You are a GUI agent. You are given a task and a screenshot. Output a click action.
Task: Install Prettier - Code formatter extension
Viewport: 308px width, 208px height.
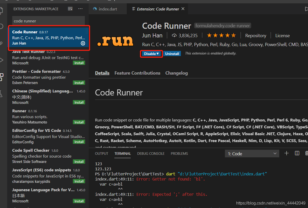(79, 83)
